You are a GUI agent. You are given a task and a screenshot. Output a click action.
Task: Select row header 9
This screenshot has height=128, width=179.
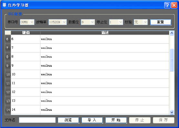point(8,65)
